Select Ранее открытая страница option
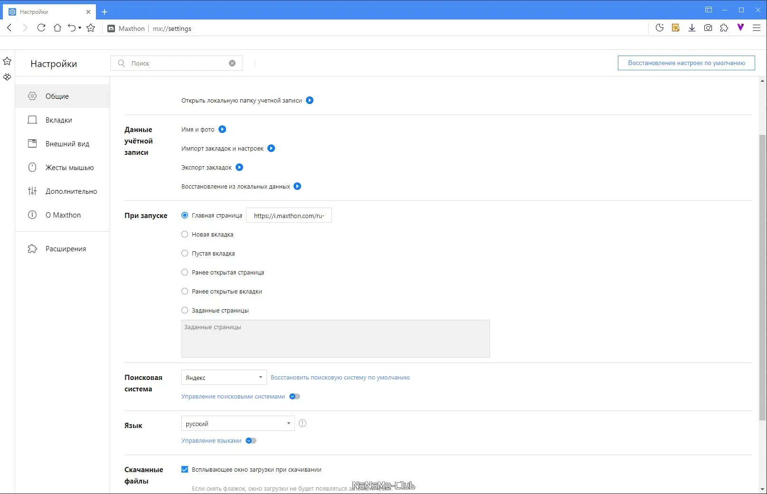The image size is (767, 494). 185,272
